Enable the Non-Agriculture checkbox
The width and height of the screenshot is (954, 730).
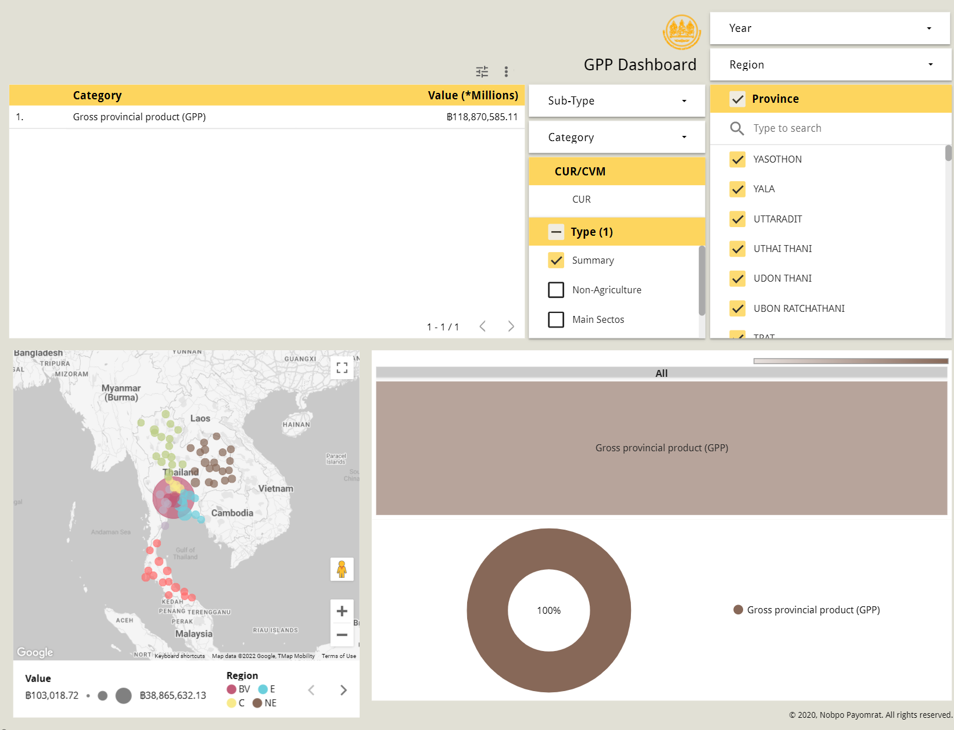(556, 289)
